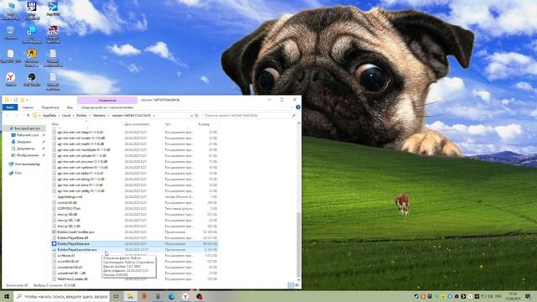Open the Вид ribbon tab
This screenshot has width=537, height=302.
click(70, 107)
